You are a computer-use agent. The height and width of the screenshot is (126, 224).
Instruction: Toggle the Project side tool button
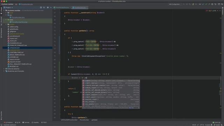tap(1, 10)
